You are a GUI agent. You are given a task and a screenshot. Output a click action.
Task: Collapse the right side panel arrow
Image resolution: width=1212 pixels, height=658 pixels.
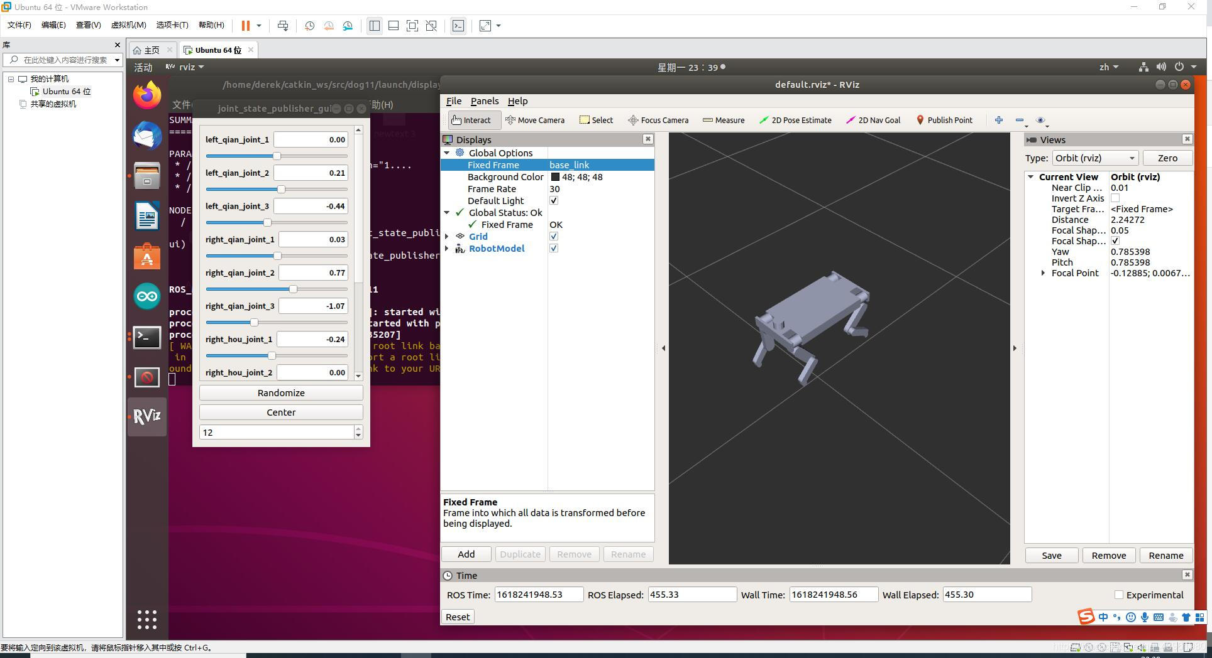point(1015,348)
